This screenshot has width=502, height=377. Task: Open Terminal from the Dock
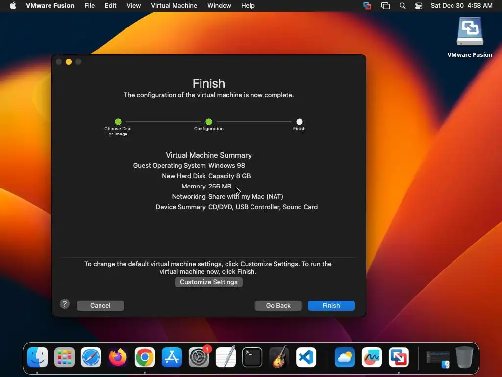click(252, 357)
